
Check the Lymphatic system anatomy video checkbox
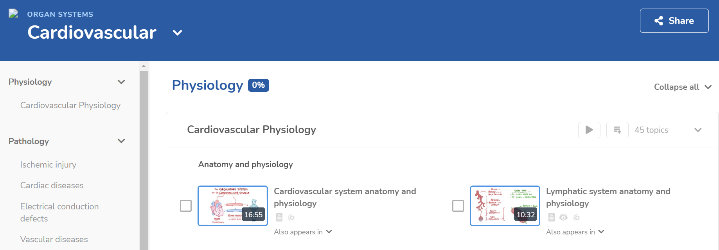coord(458,206)
